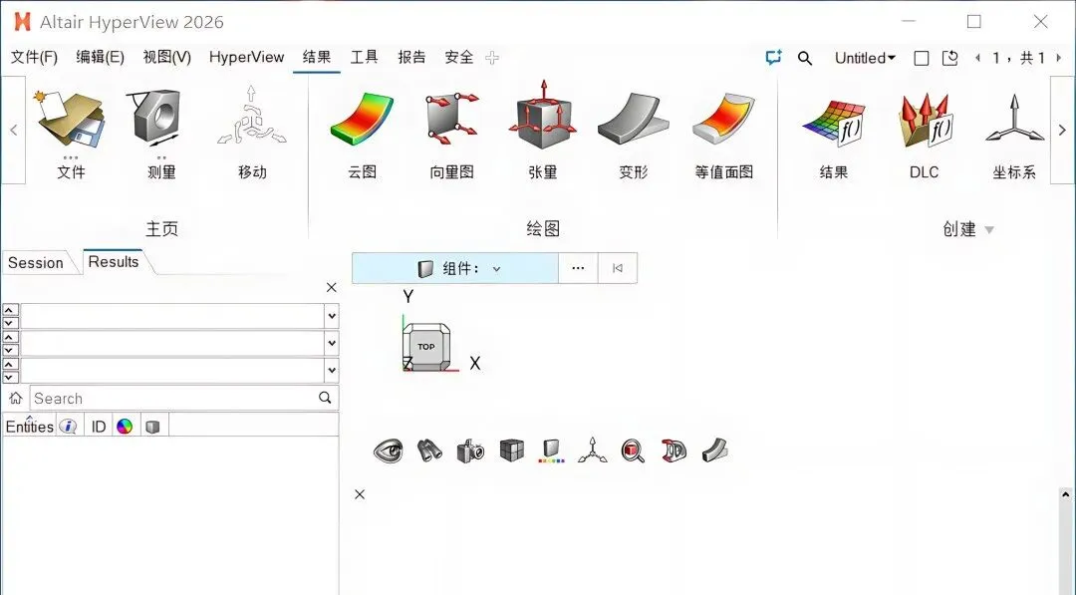Click the home icon beside Search field

[16, 398]
